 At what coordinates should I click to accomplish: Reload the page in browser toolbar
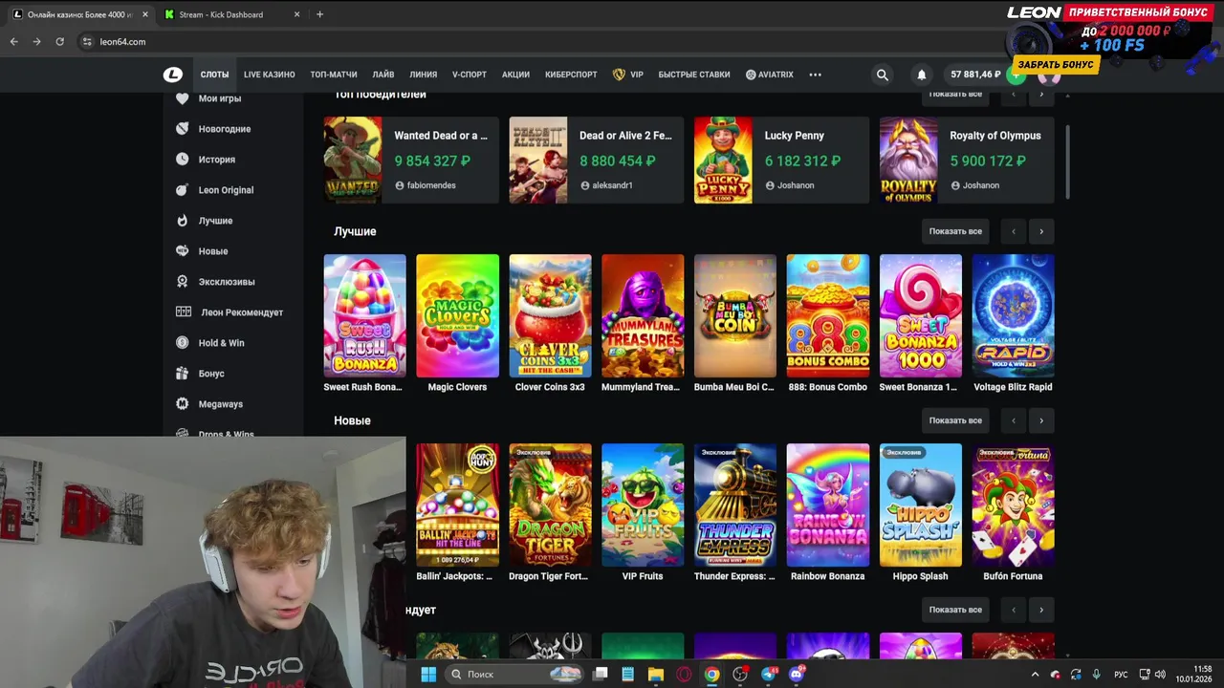point(59,42)
